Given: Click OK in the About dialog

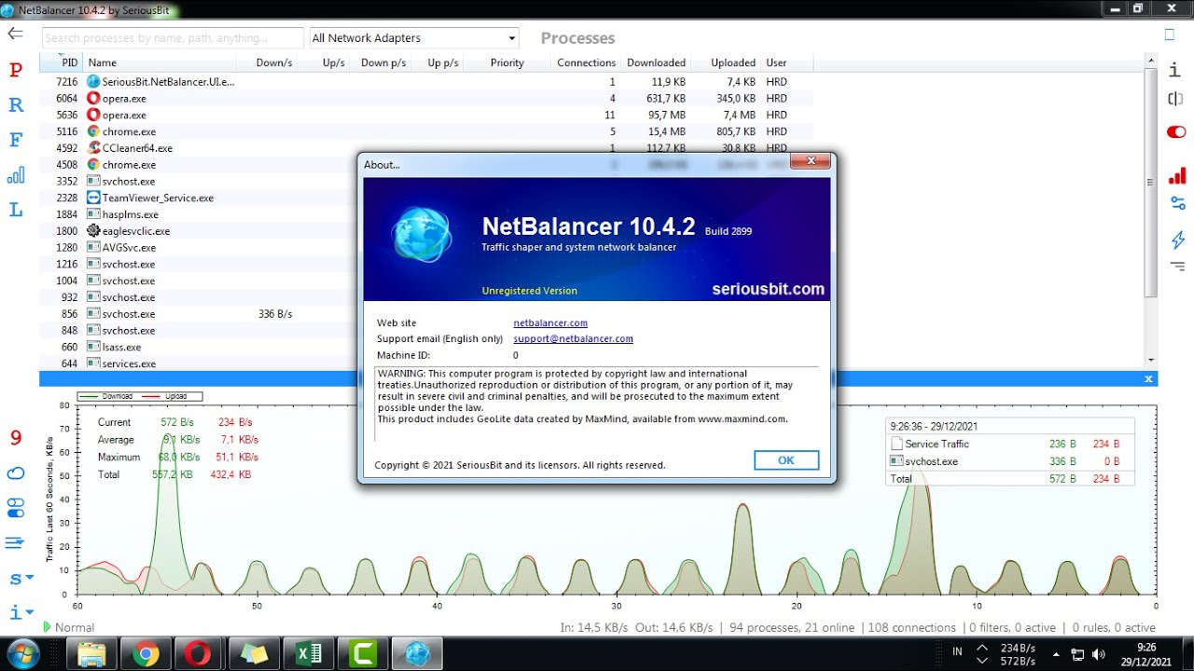Looking at the screenshot, I should 786,460.
